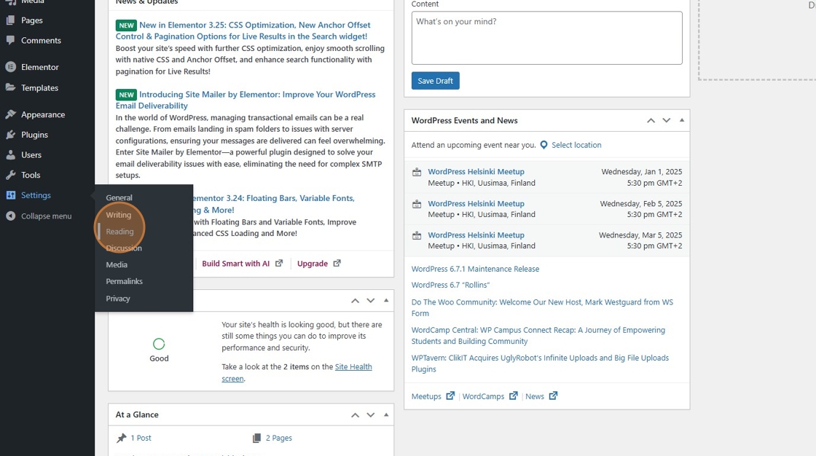Click the Collapse menu arrow icon
This screenshot has height=456, width=816.
pos(10,216)
